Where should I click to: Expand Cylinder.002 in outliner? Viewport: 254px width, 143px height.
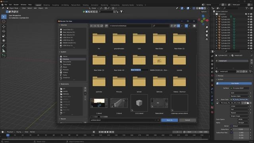[x=217, y=22]
